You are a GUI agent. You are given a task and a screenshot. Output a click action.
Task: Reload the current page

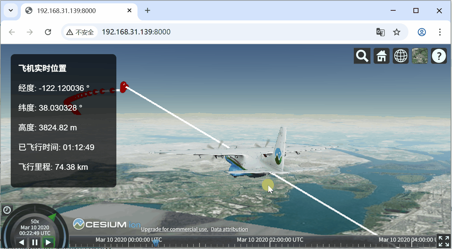(x=48, y=32)
